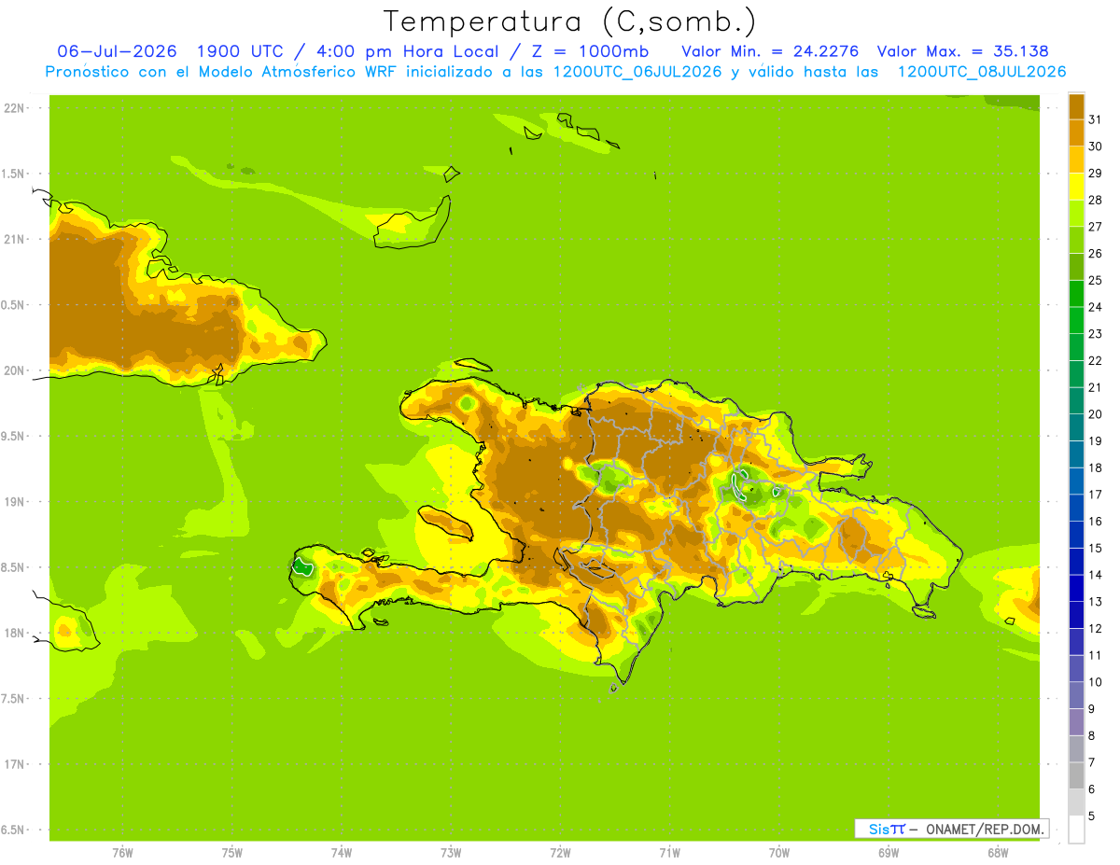Pick the yellow swatch between 28 and 29

[x=1076, y=187]
